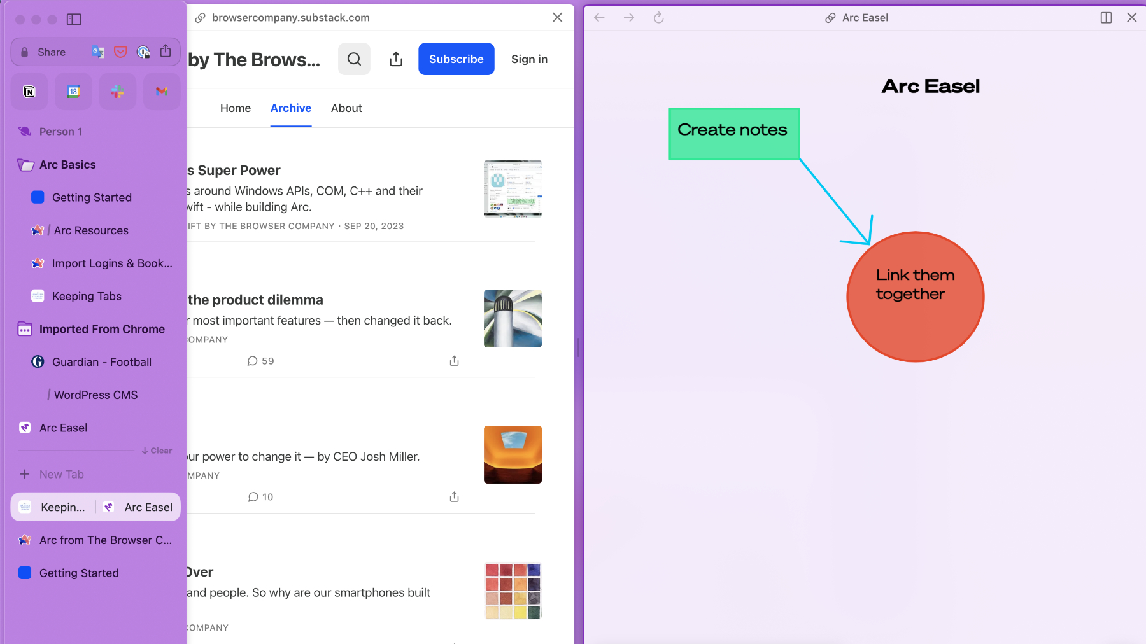Click the Pocket extension icon
1146x644 pixels.
[x=120, y=52]
